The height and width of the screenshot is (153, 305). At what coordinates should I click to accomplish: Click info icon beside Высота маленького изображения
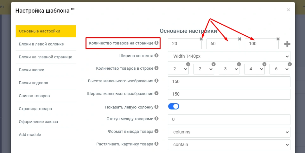pos(156,81)
